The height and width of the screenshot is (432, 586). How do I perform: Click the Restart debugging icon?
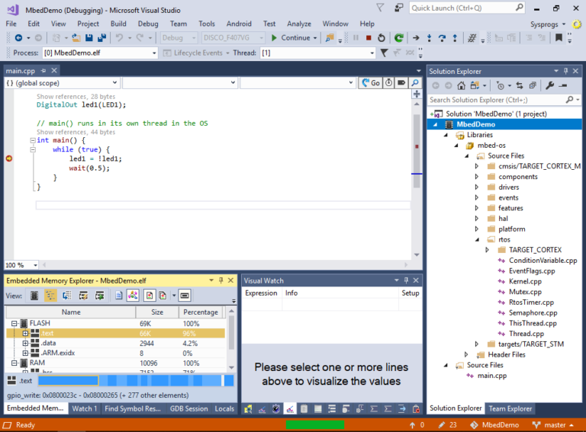point(382,37)
